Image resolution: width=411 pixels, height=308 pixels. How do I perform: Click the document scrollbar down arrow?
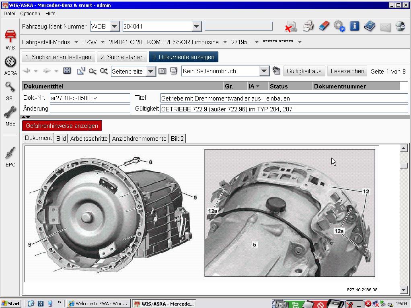pyautogui.click(x=404, y=290)
